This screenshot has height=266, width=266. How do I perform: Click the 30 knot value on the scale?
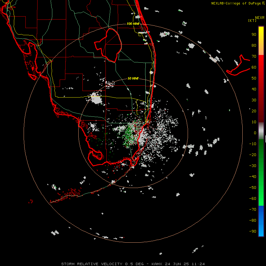point(254,100)
